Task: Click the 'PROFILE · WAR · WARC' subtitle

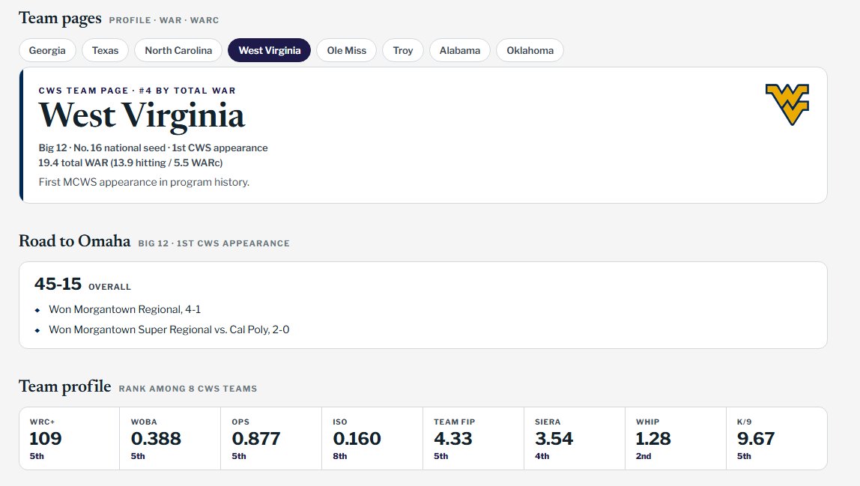Action: pyautogui.click(x=164, y=20)
